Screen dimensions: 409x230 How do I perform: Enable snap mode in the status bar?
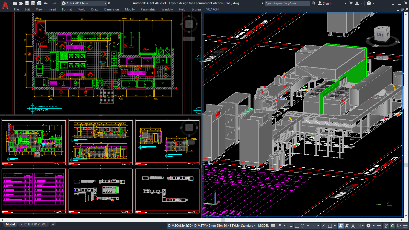pos(279,225)
